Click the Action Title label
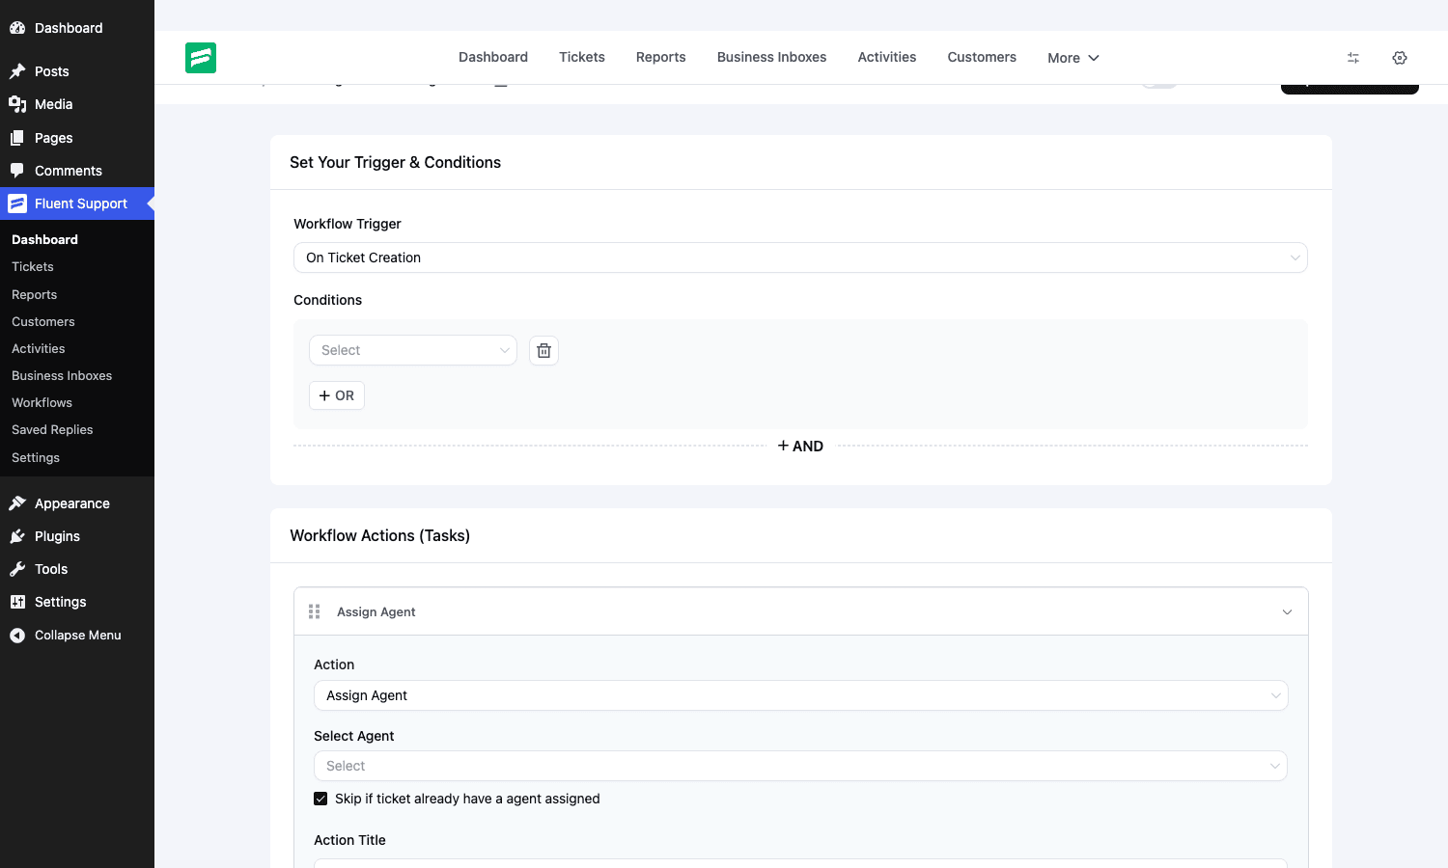Viewport: 1448px width, 868px height. click(x=349, y=840)
